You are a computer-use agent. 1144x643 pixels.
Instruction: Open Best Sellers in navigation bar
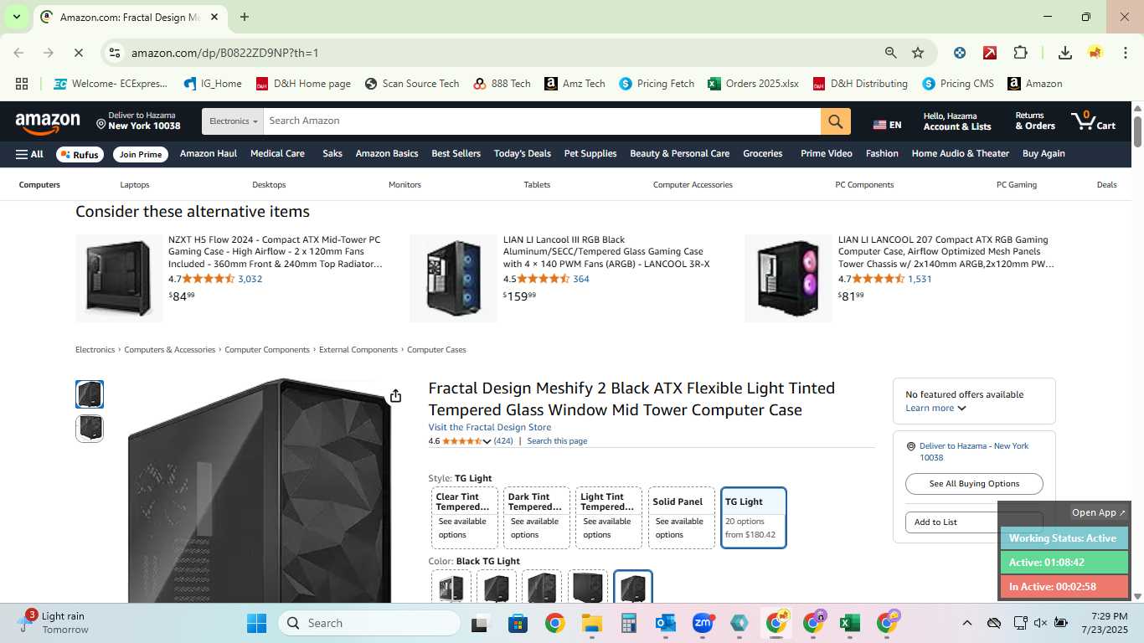tap(456, 154)
